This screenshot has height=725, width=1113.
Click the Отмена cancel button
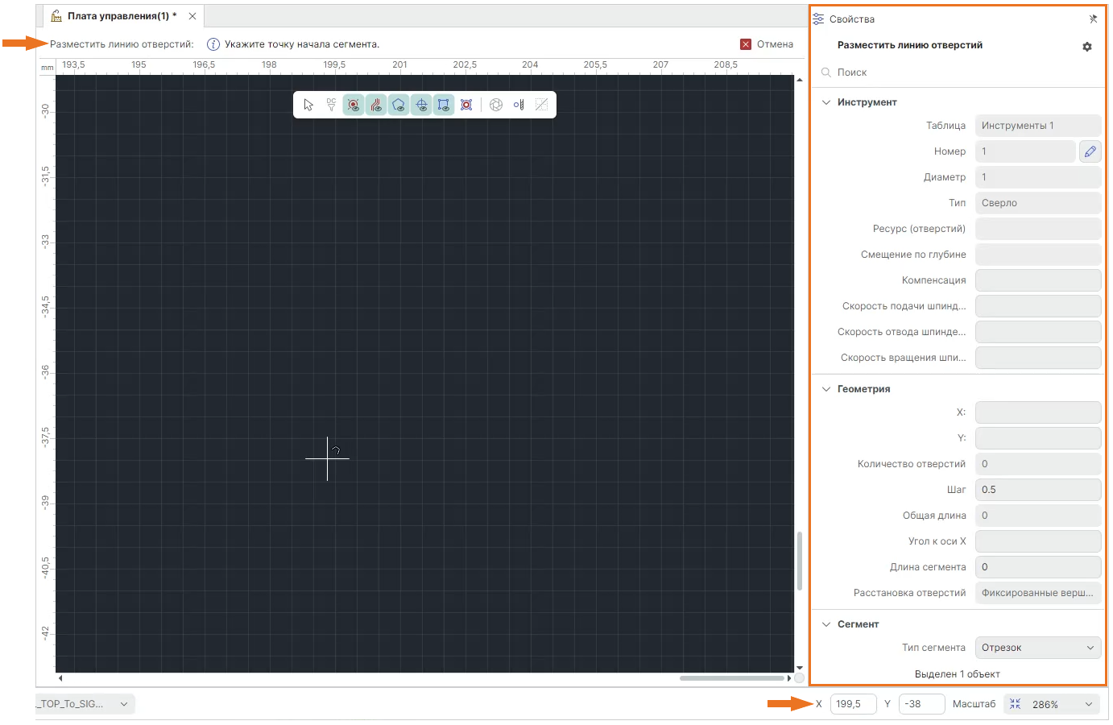click(x=767, y=44)
